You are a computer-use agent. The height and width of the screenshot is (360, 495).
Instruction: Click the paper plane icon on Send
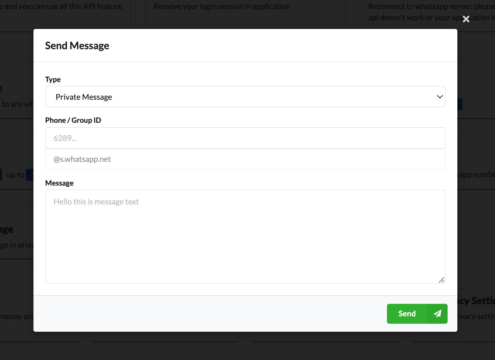tap(437, 314)
